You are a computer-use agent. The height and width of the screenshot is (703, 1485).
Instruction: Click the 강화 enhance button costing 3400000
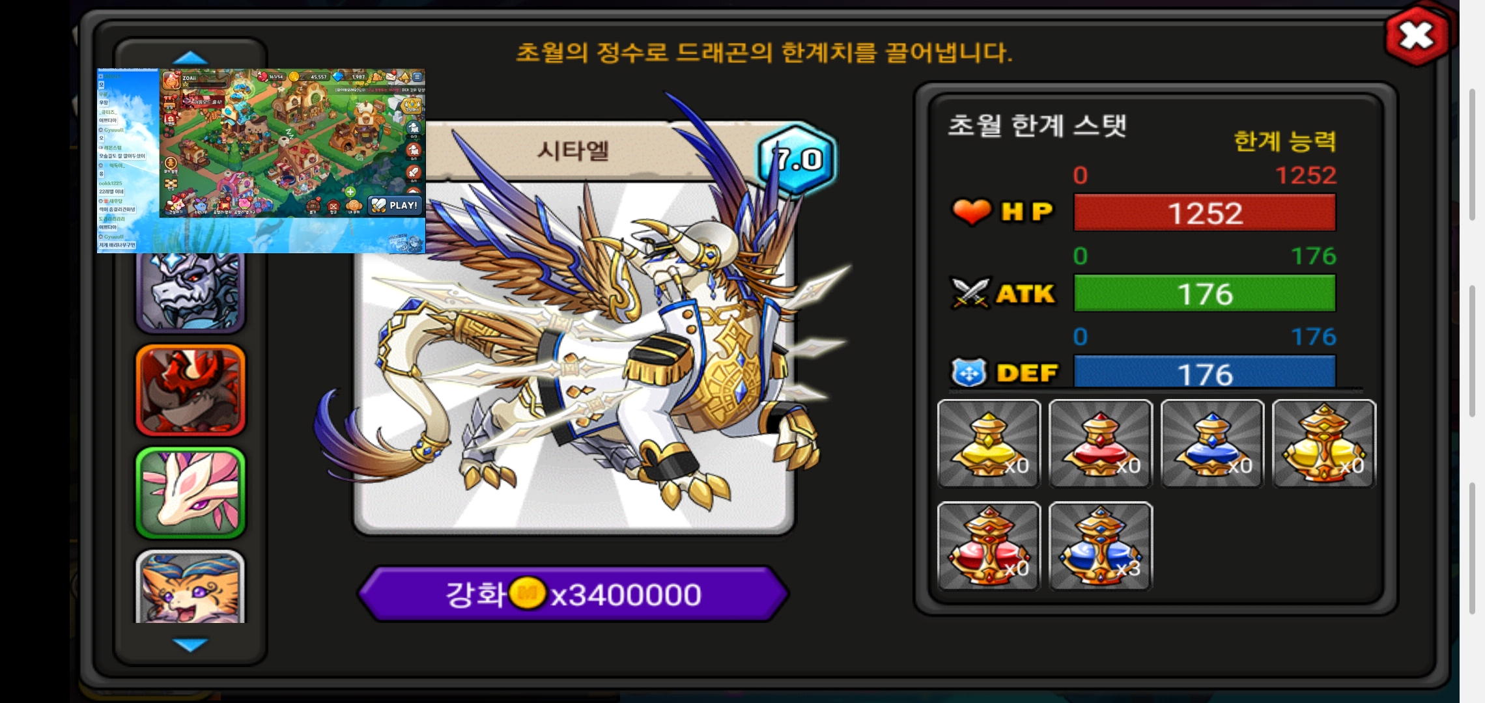click(x=573, y=594)
